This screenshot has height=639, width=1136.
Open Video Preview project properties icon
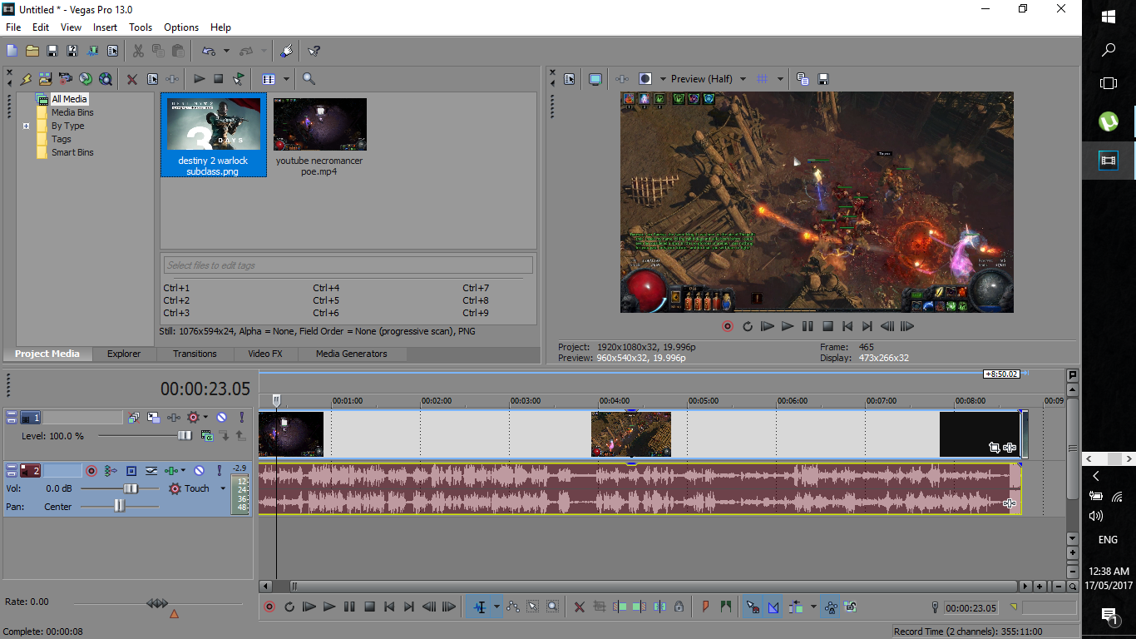(570, 79)
